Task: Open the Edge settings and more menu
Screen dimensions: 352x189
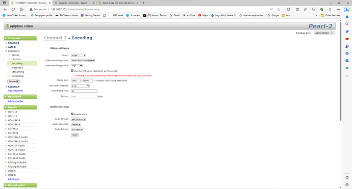Action: pos(338,9)
